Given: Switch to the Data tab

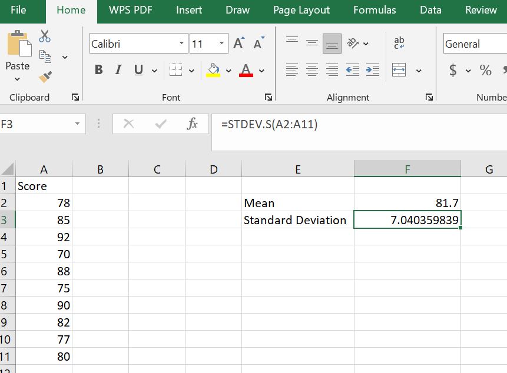Looking at the screenshot, I should pyautogui.click(x=430, y=10).
